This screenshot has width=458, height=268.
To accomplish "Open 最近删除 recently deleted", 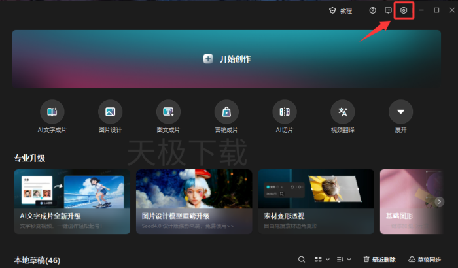I will point(379,260).
